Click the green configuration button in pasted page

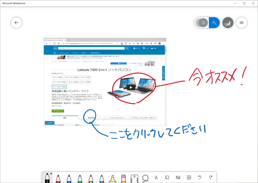click(58, 111)
